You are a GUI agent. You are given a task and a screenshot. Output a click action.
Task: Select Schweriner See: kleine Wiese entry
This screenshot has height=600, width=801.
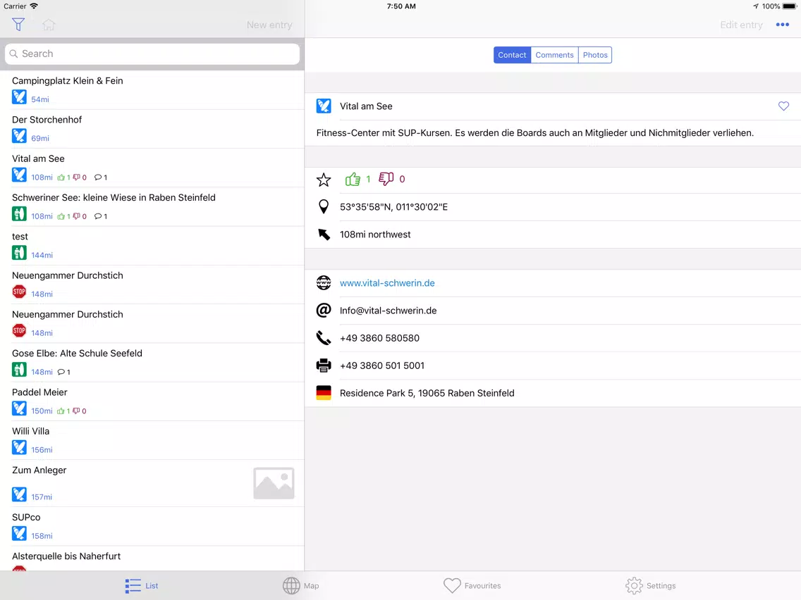pos(152,206)
